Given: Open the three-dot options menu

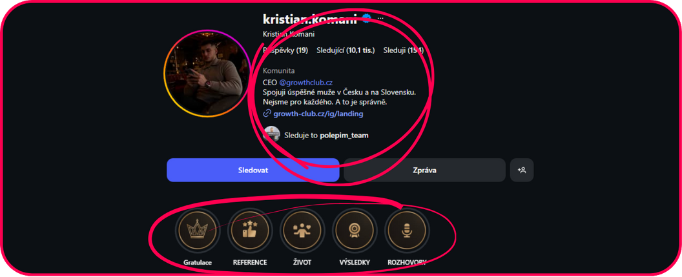Looking at the screenshot, I should (x=380, y=18).
